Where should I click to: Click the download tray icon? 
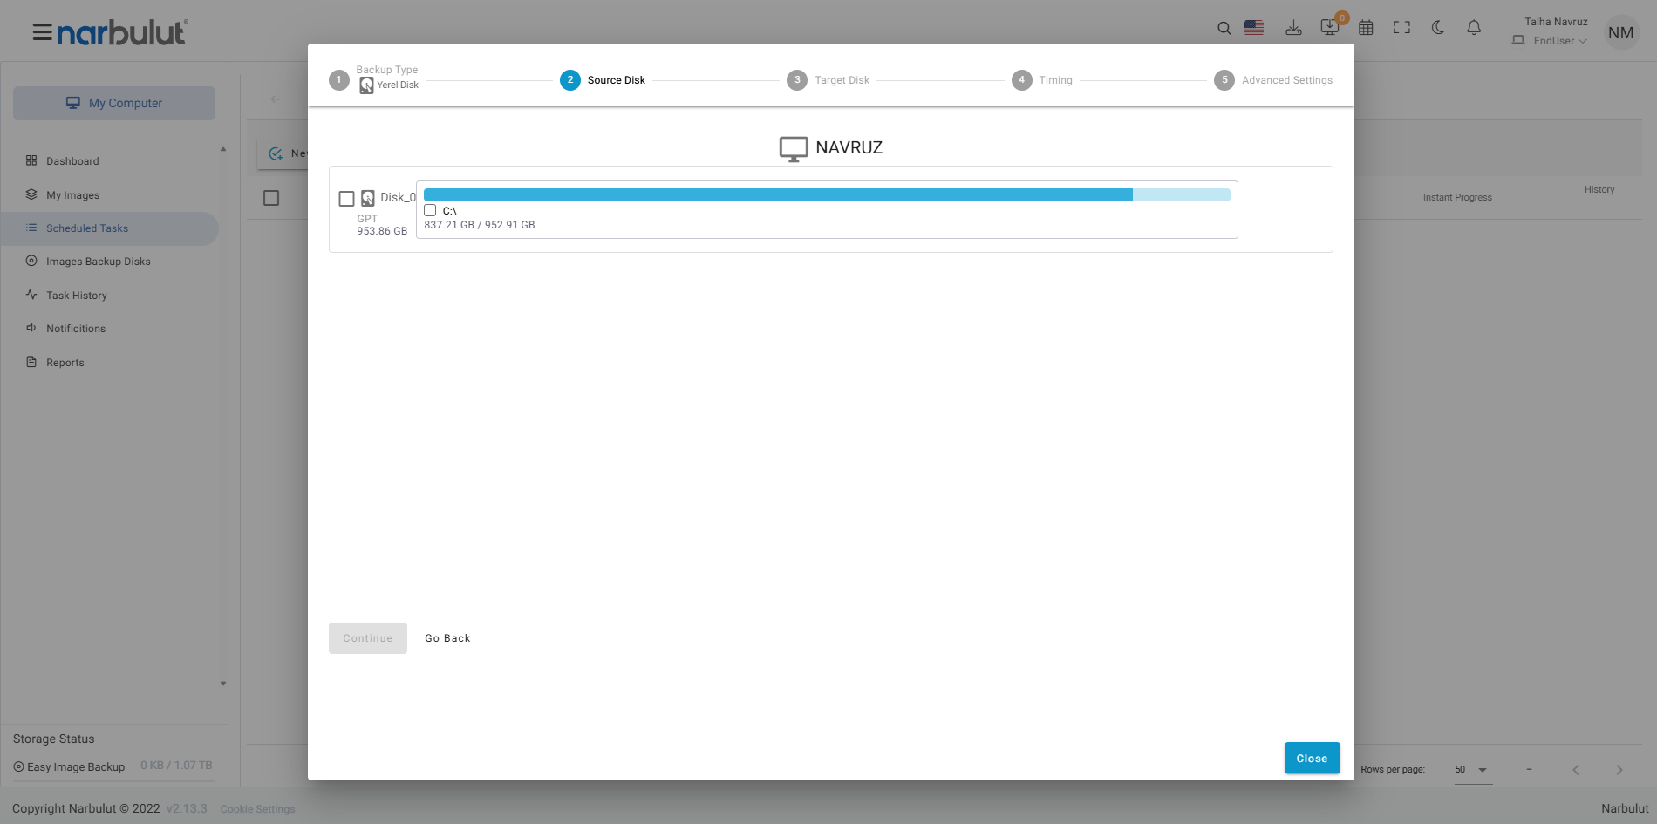pyautogui.click(x=1293, y=29)
